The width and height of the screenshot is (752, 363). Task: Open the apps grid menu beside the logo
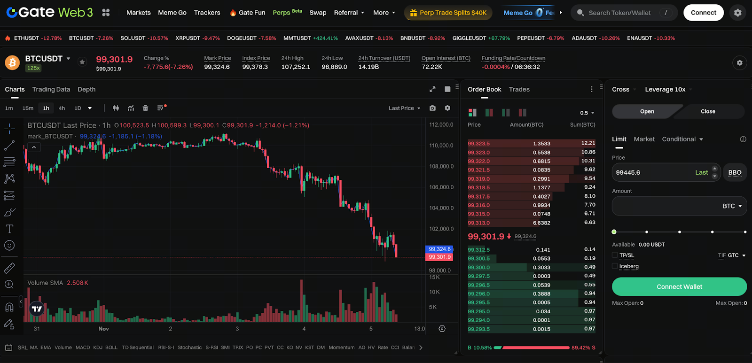click(x=106, y=13)
